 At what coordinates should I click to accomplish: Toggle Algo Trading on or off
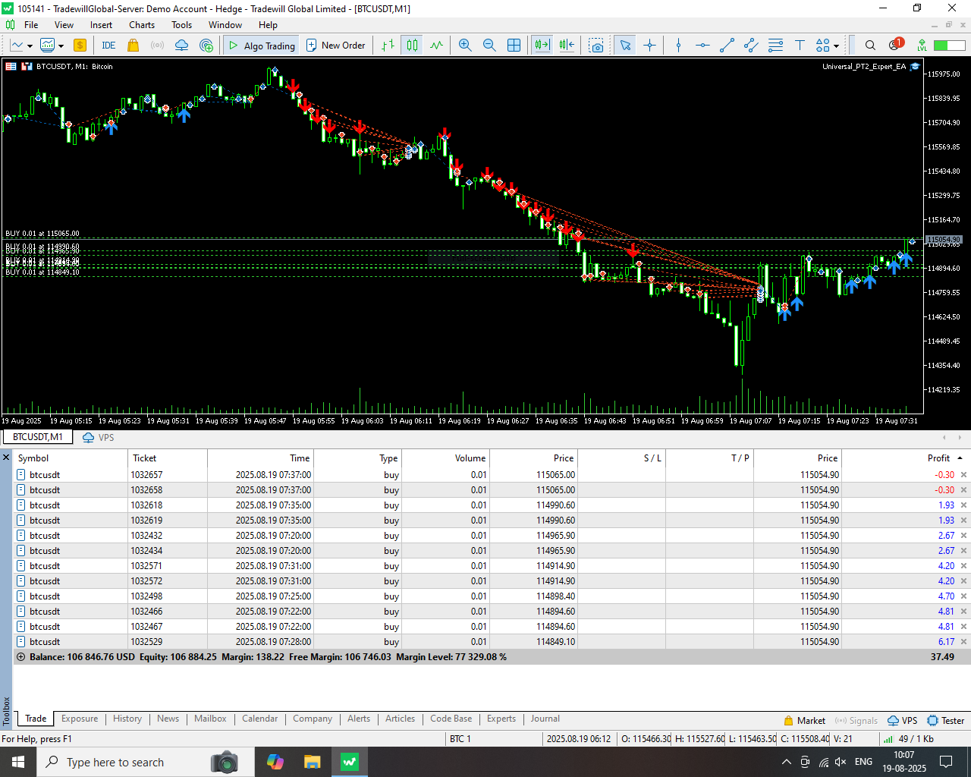pyautogui.click(x=262, y=46)
